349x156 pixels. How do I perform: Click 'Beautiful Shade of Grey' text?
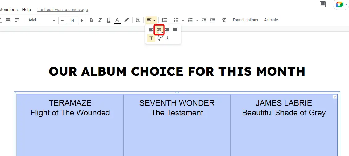[284, 113]
